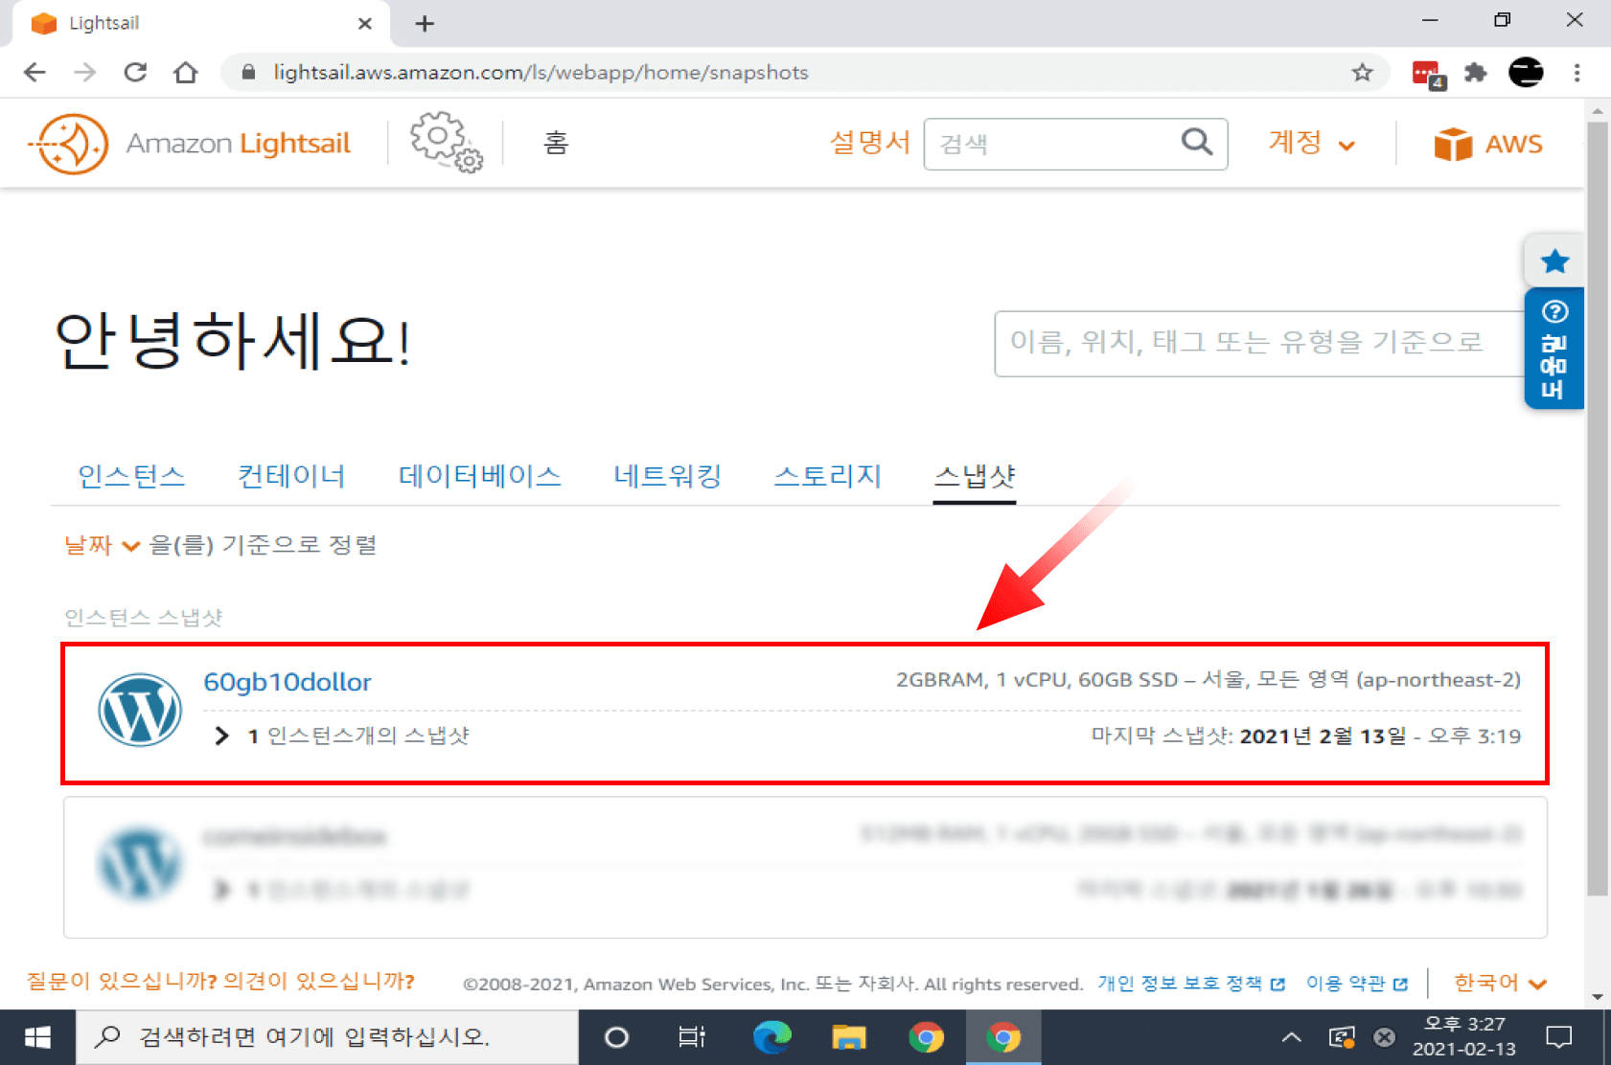
Task: Click the 질문이 있으십니까? 의견이 있으십니까? link
Action: click(220, 982)
